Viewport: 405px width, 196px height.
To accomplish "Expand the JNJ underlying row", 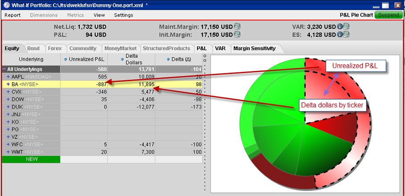I will tap(8, 114).
